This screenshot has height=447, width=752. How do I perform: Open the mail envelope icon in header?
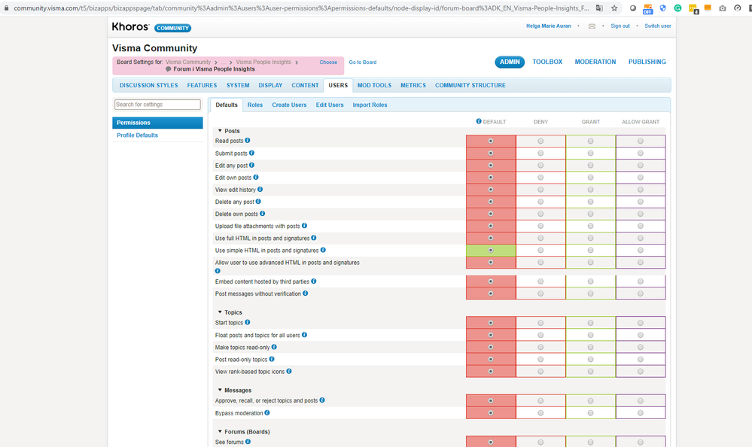coord(592,26)
